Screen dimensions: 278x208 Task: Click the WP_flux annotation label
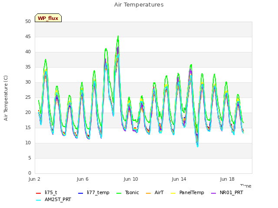click(48, 18)
